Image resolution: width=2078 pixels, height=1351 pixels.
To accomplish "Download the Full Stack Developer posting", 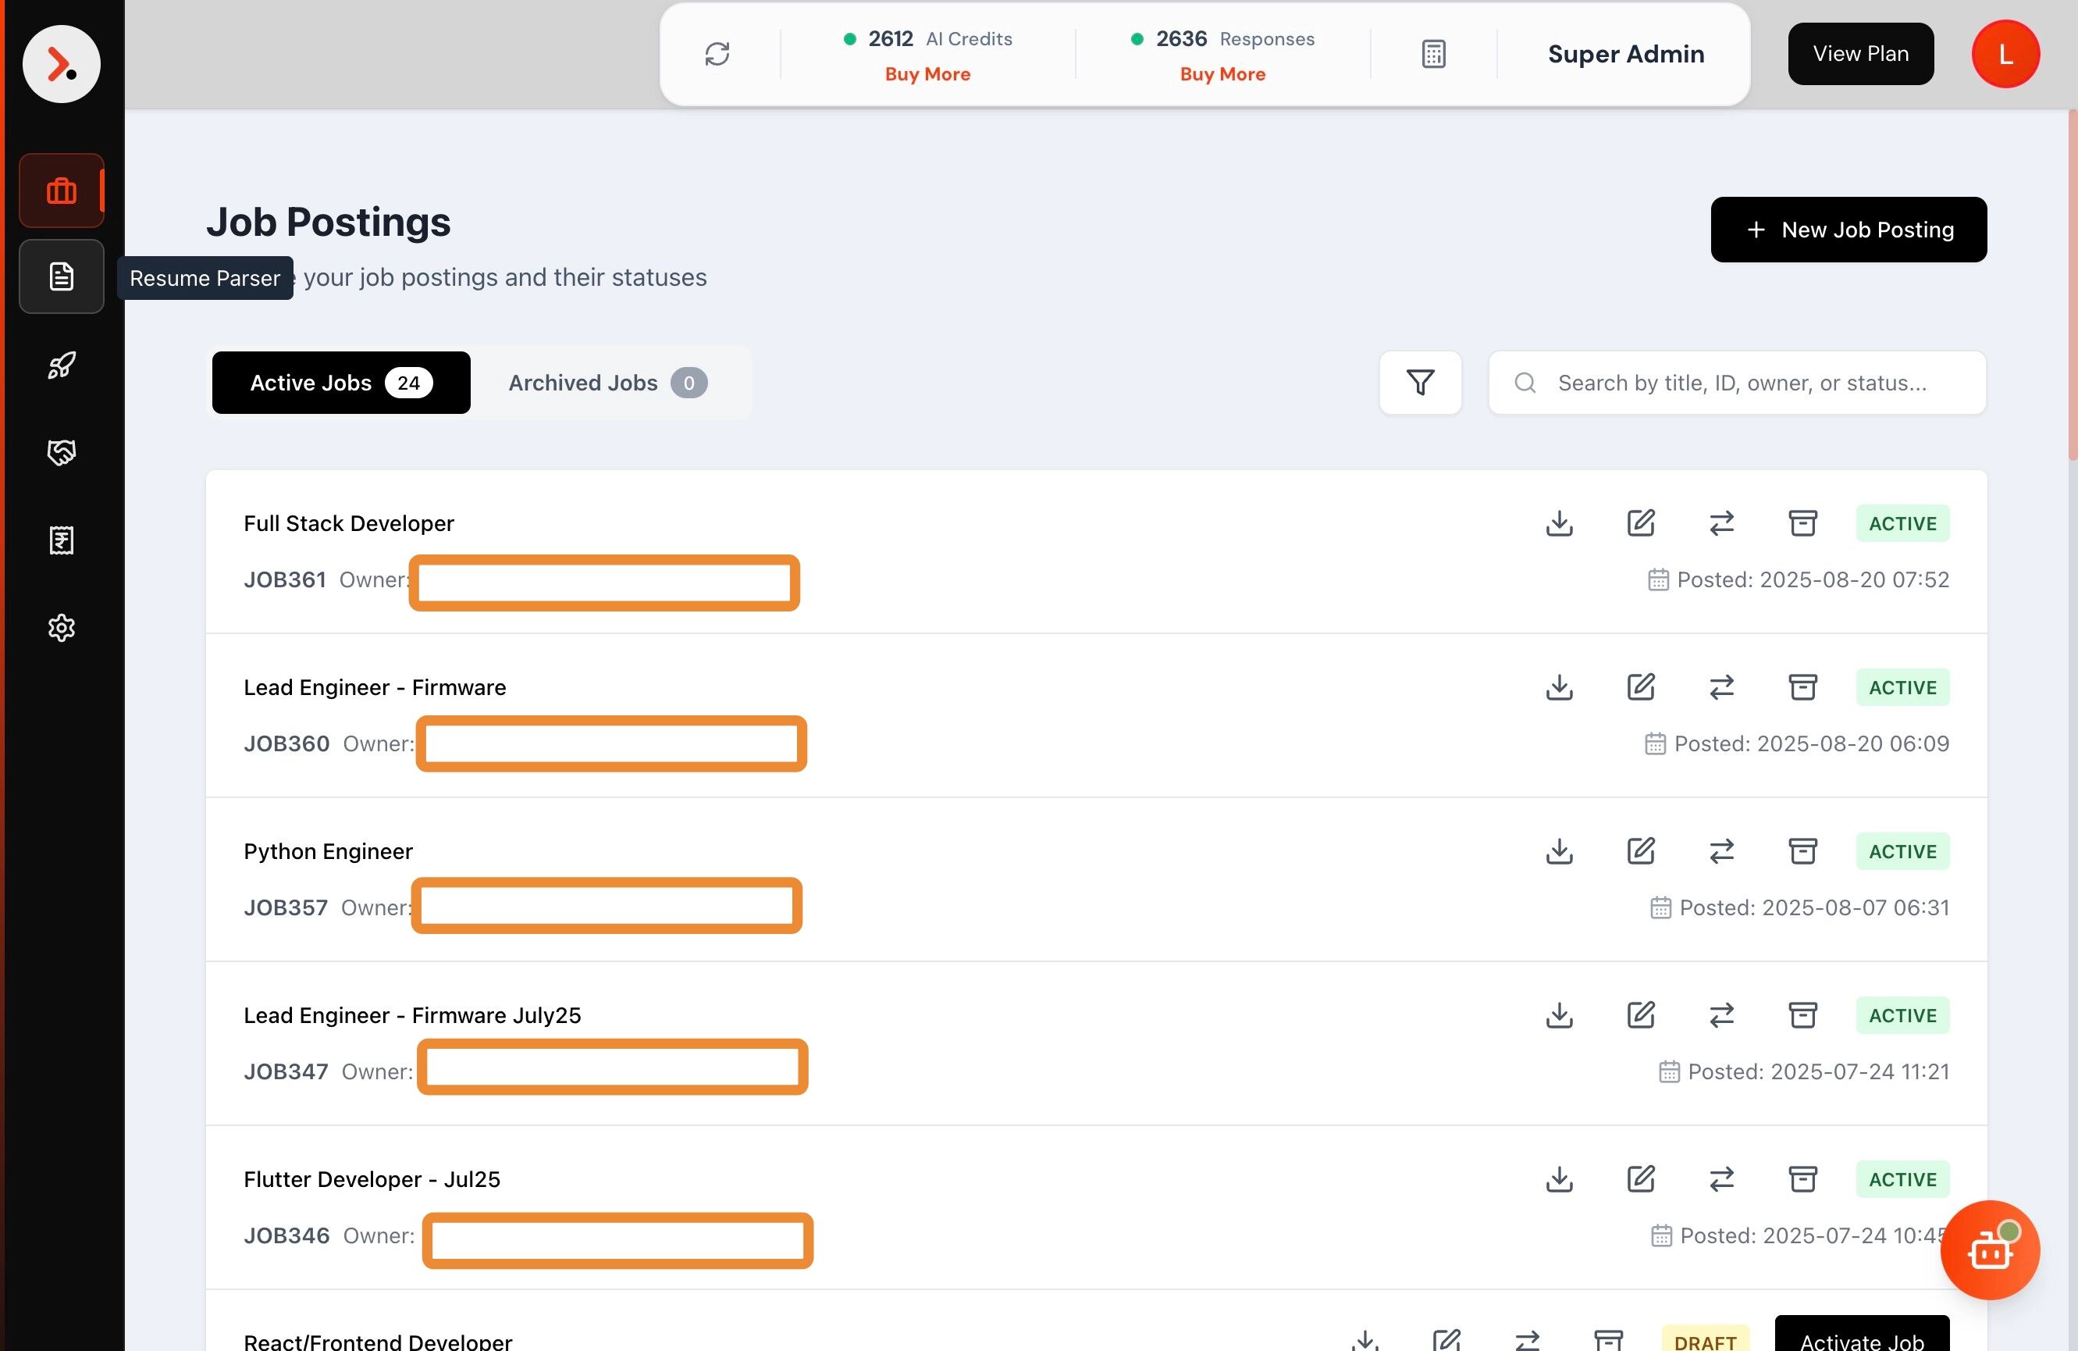I will pyautogui.click(x=1560, y=523).
